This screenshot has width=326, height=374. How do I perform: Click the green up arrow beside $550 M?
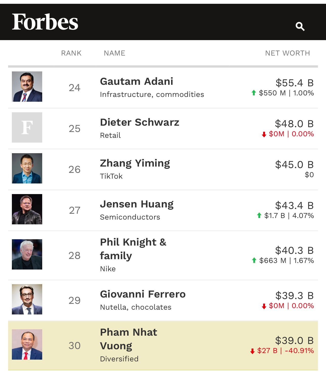pos(254,93)
